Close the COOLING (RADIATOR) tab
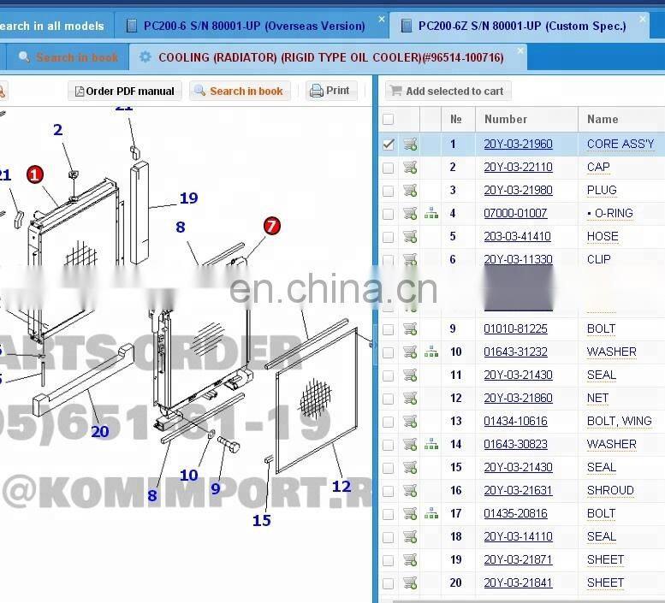This screenshot has height=603, width=665. (520, 50)
